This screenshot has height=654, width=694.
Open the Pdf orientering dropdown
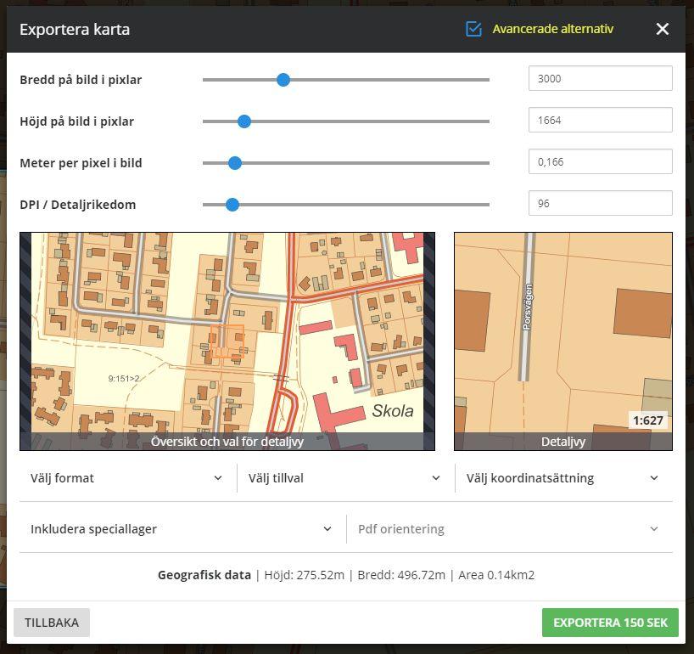tap(508, 529)
